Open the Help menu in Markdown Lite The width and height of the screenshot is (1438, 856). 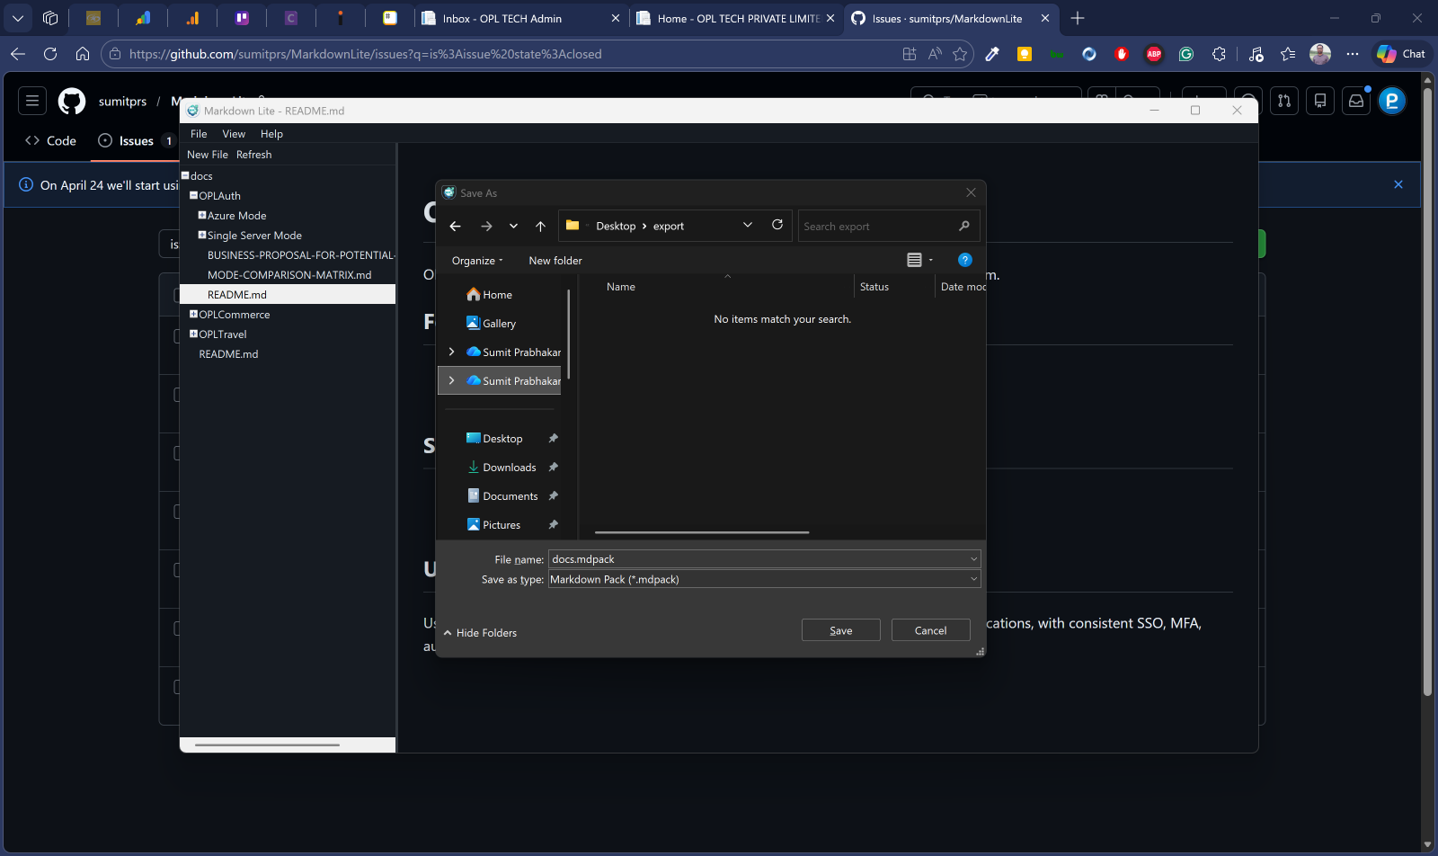pos(271,134)
